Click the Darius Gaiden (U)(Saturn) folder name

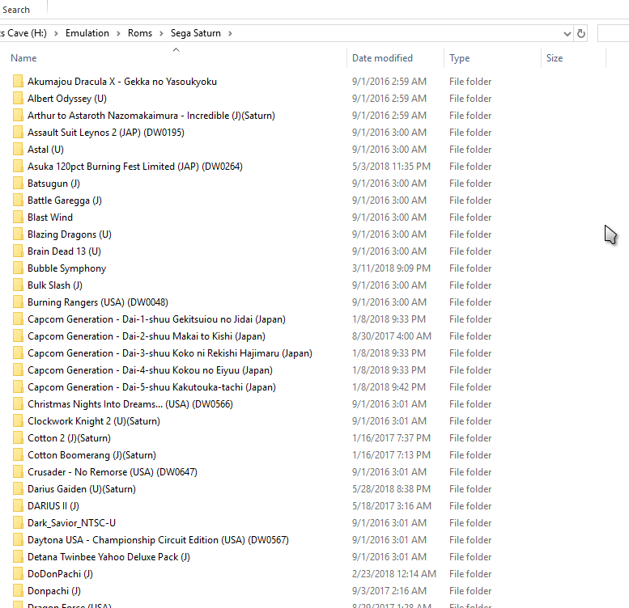point(82,489)
